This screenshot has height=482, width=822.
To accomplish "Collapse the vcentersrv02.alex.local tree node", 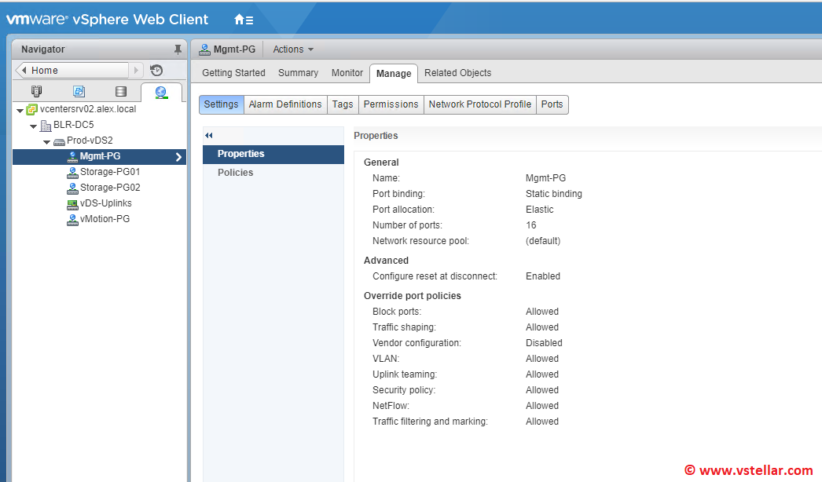I will (20, 110).
